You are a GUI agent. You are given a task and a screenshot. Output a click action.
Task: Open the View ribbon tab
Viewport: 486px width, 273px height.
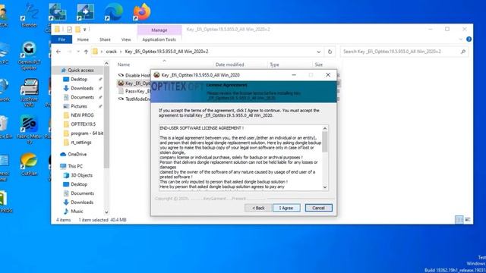point(126,39)
